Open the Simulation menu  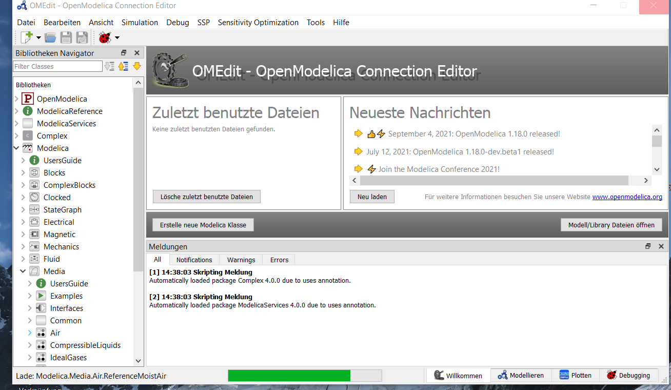(140, 22)
